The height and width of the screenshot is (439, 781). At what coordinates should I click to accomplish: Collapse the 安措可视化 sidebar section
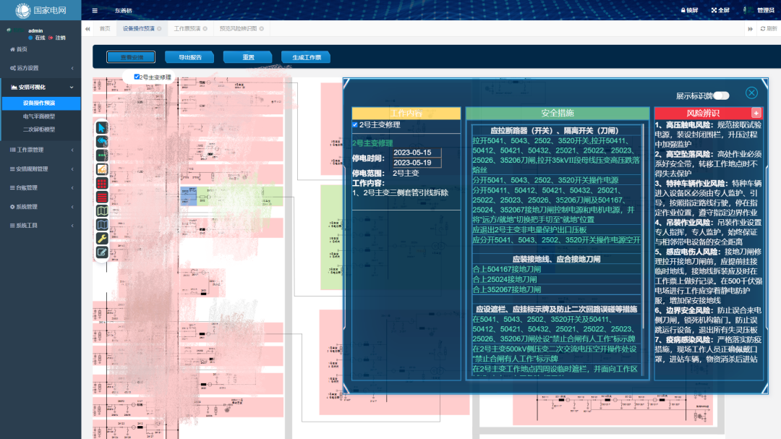40,87
